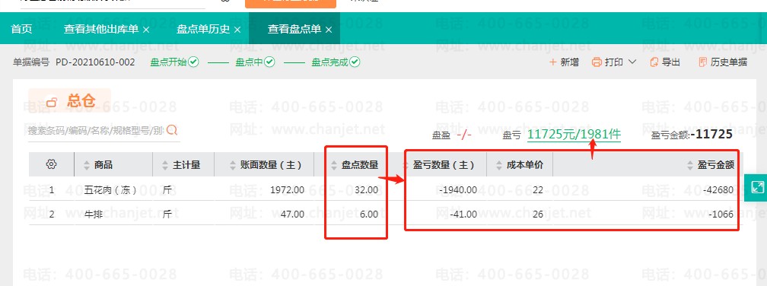Select the 查看盘点单 tab
The height and width of the screenshot is (286, 767).
[x=294, y=29]
